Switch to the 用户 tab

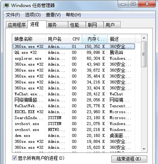coord(112,25)
